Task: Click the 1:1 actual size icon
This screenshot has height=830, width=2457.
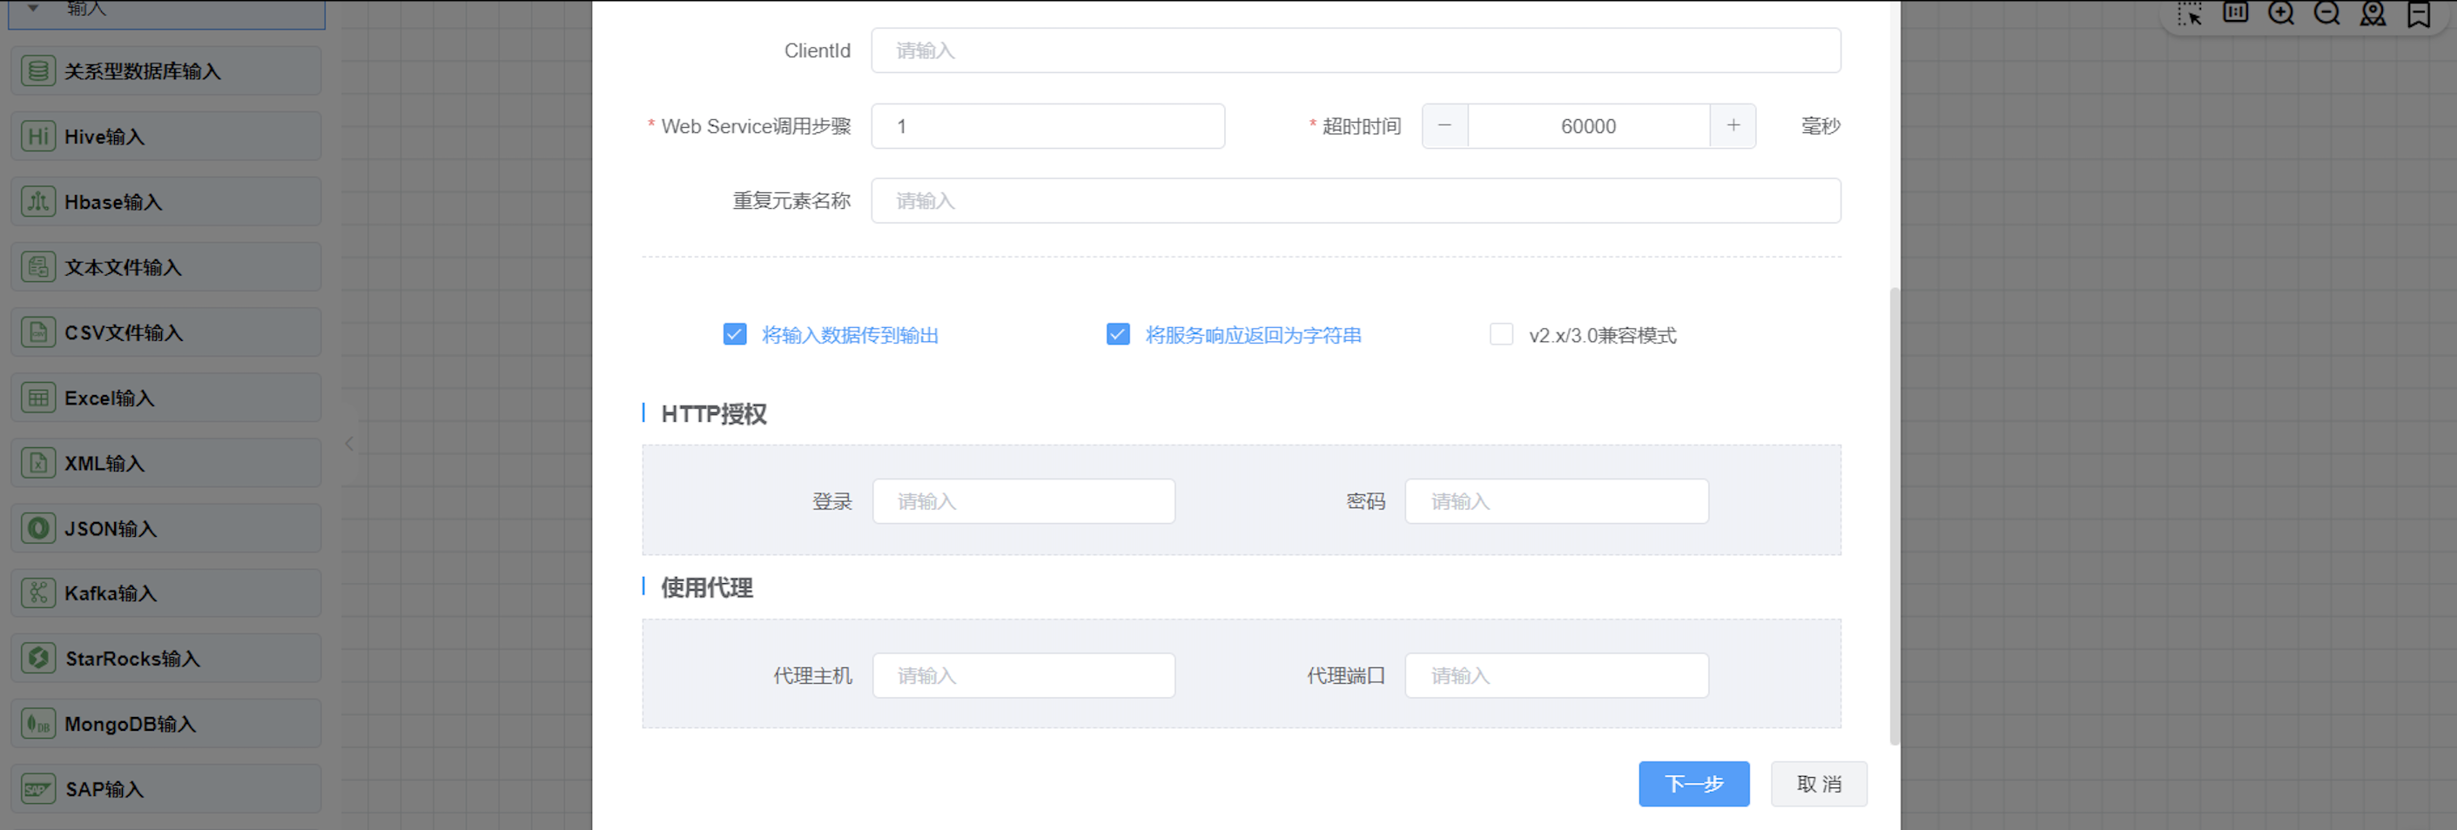Action: (2235, 12)
